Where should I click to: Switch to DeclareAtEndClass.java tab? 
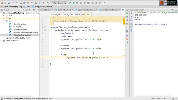click(86, 10)
